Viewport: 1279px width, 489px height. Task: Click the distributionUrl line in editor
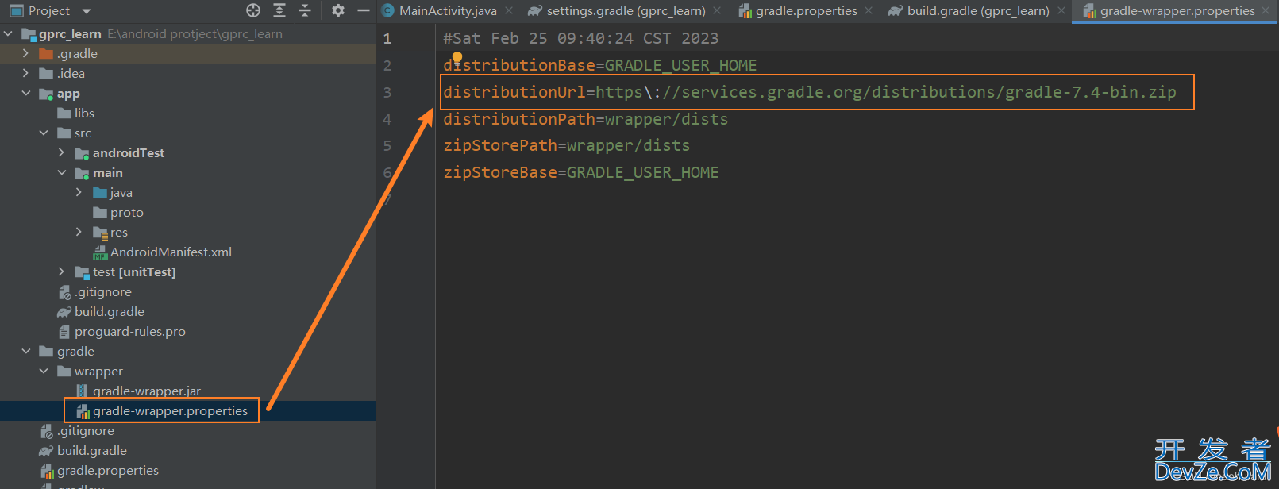810,92
